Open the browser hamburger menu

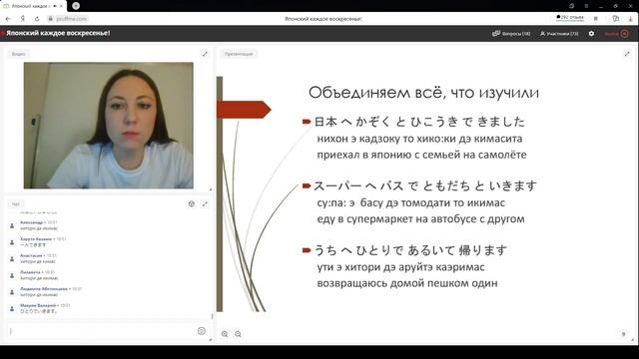click(586, 6)
